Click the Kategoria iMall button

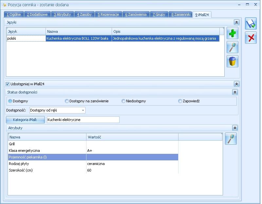pos(25,120)
